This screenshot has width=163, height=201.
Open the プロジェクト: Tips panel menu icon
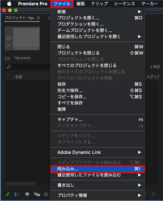pos(38,18)
